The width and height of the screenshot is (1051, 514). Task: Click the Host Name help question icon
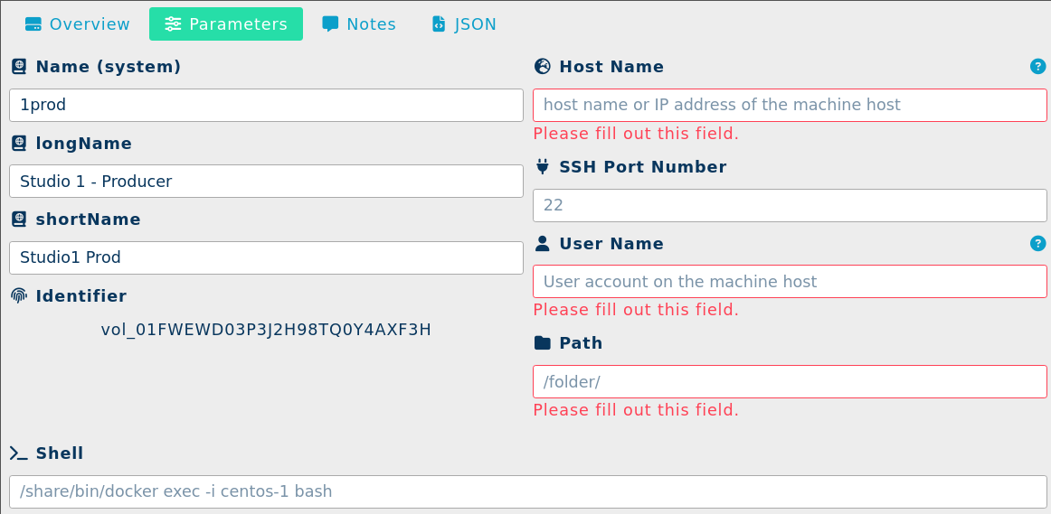[x=1037, y=66]
